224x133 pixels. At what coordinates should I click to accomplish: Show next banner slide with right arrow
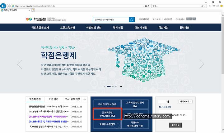202,64
